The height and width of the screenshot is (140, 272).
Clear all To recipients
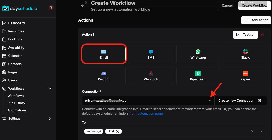[x=252, y=131]
